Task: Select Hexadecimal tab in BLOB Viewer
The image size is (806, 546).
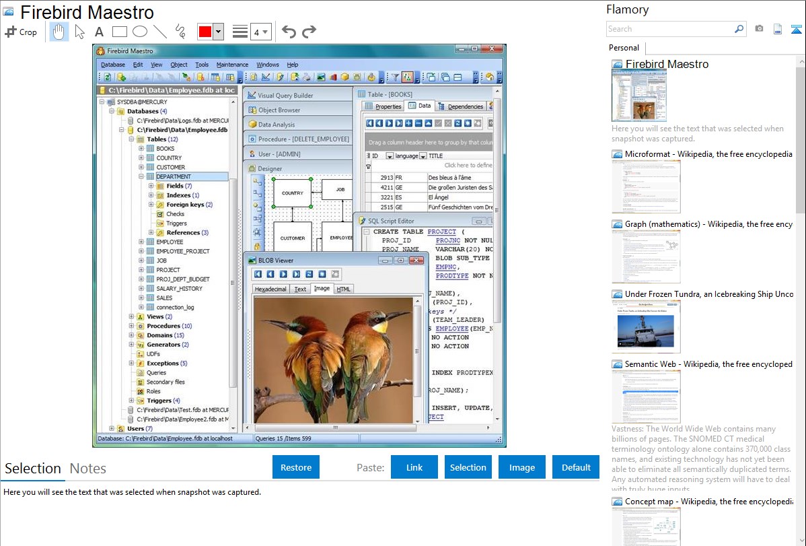Action: [x=270, y=289]
